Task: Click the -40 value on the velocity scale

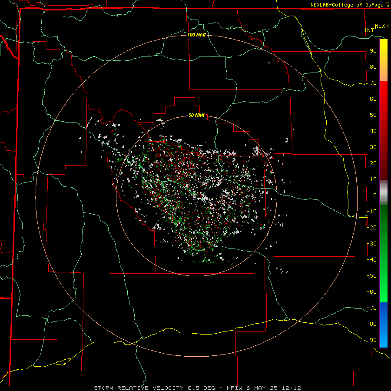Action: (x=371, y=260)
